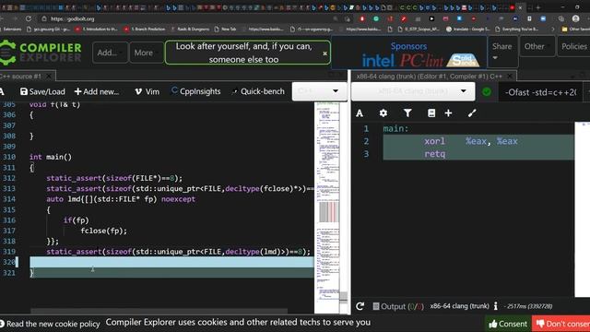Click the compiler pane plus icon
This screenshot has height=332, width=590.
tap(448, 113)
